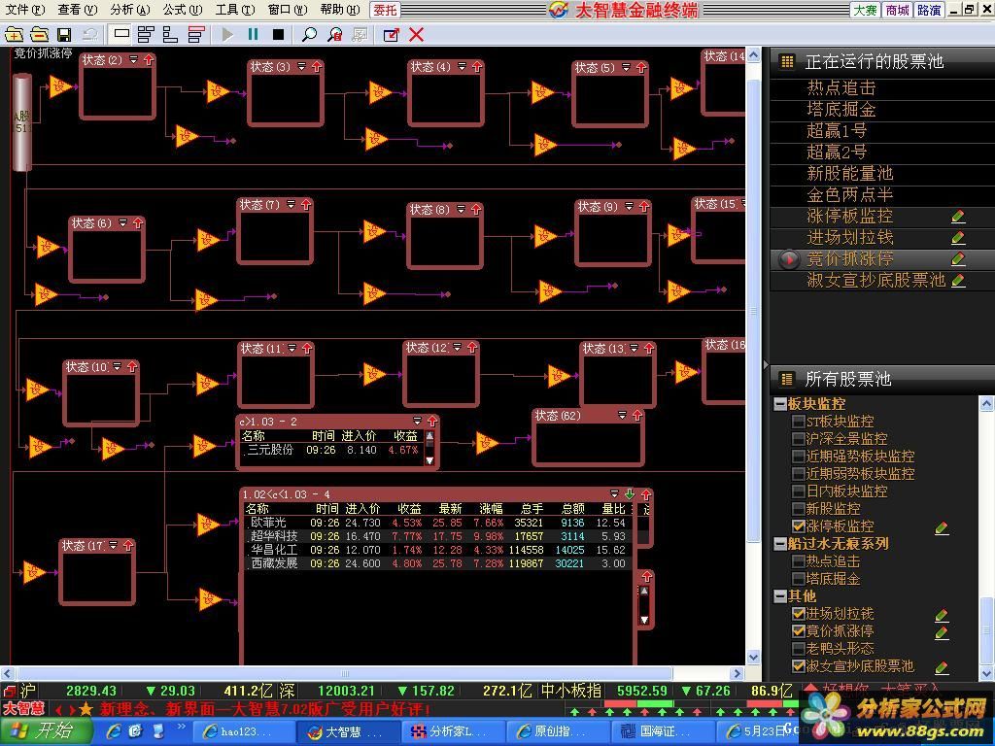Start the stock pool with play button

tap(227, 34)
